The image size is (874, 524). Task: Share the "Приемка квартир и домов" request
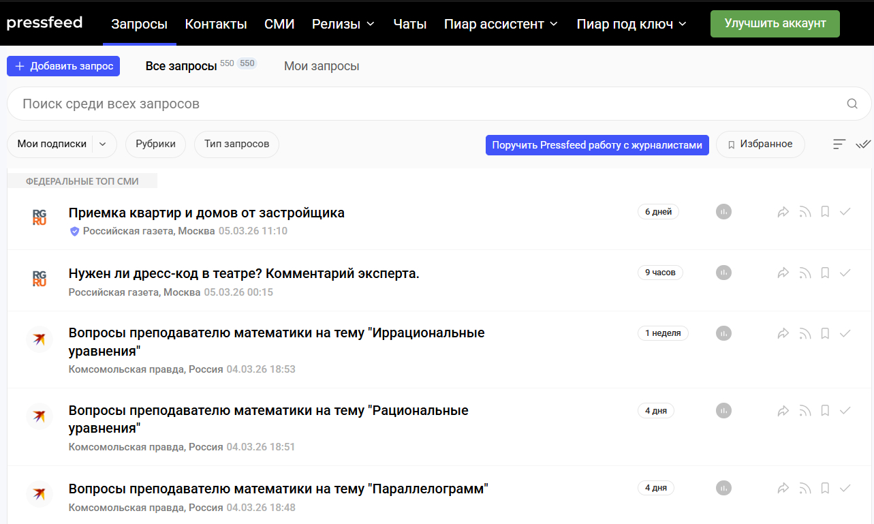783,212
